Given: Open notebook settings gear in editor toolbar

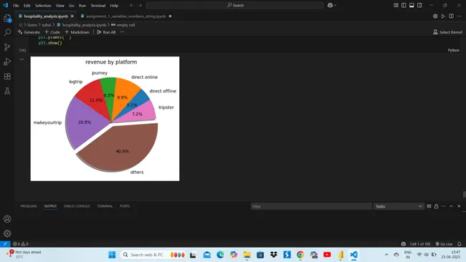Looking at the screenshot, I should coord(435,16).
